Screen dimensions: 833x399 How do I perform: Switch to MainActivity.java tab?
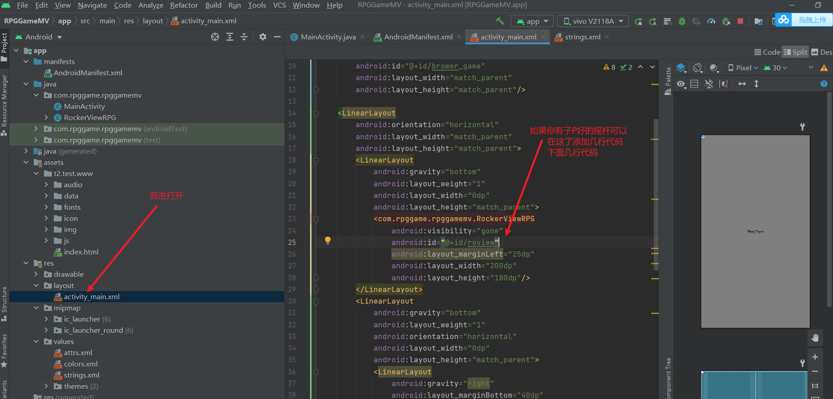(328, 37)
